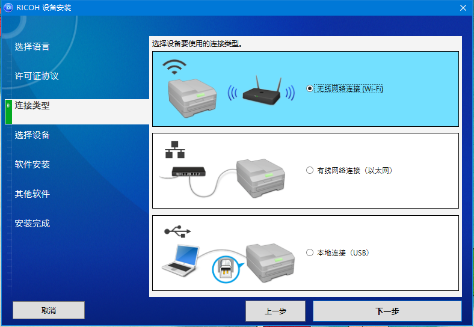The height and width of the screenshot is (327, 474).
Task: Click the RICOH disc icon in title bar
Action: [8, 8]
